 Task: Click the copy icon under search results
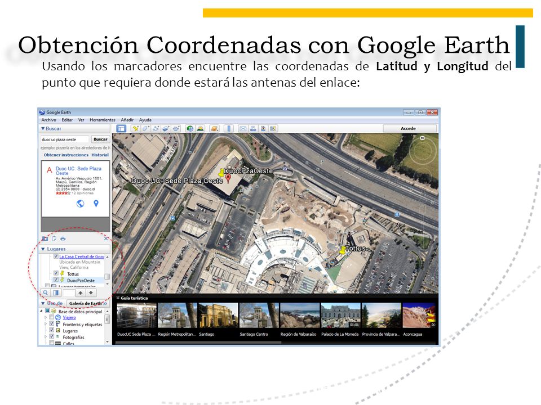(x=54, y=238)
